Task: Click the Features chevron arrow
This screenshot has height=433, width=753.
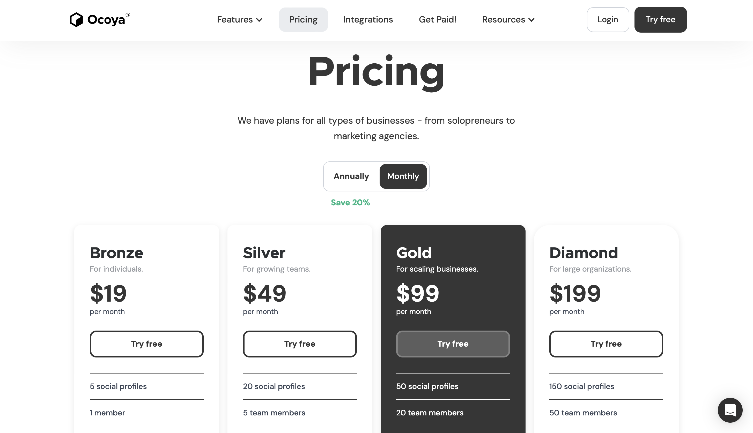Action: pos(259,20)
